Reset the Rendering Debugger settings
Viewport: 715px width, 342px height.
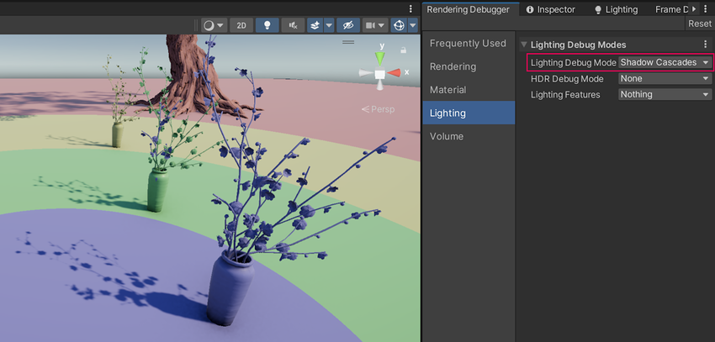[x=699, y=24]
